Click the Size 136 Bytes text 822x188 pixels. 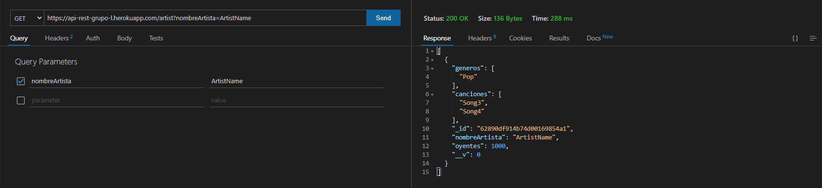tap(500, 18)
